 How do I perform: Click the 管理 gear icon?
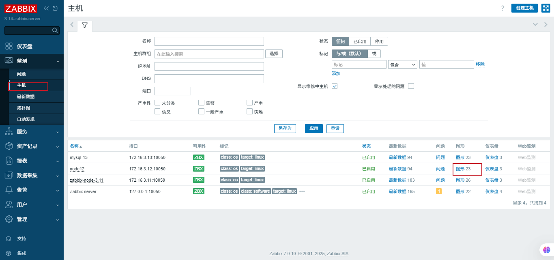click(x=9, y=219)
